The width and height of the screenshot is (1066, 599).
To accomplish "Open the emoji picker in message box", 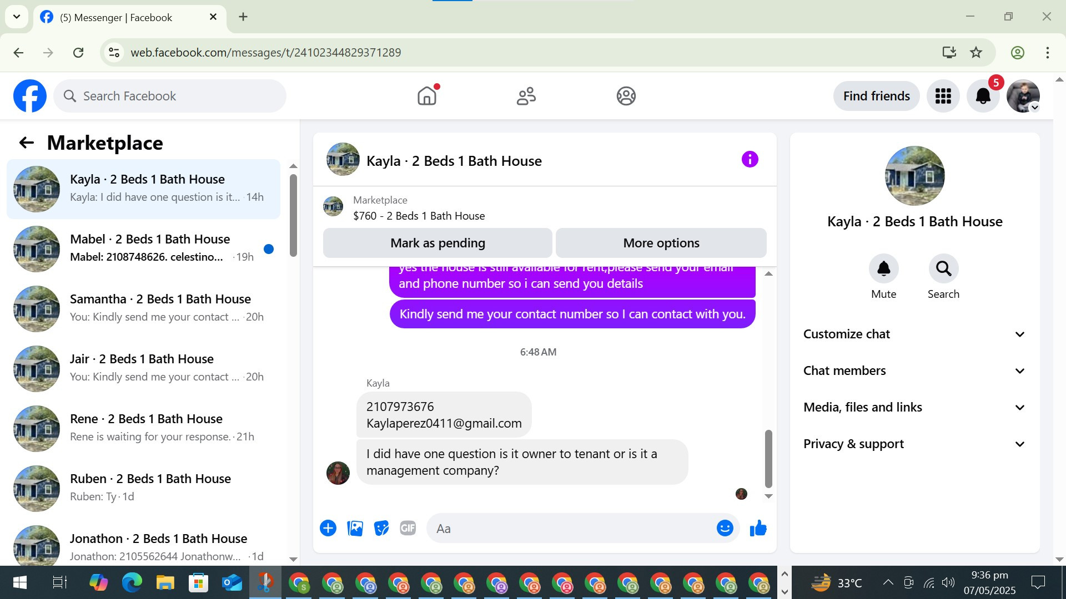I will 725,529.
